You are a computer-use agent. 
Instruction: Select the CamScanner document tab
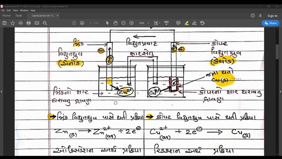click(43, 16)
